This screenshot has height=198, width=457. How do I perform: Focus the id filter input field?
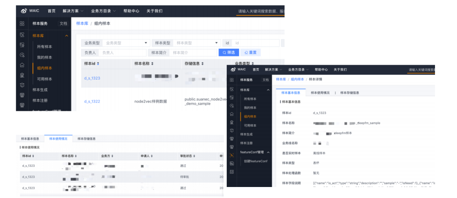(x=256, y=43)
